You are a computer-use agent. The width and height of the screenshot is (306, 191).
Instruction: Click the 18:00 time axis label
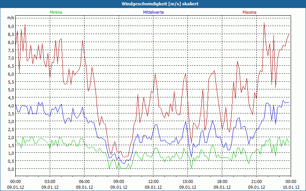[x=222, y=182]
